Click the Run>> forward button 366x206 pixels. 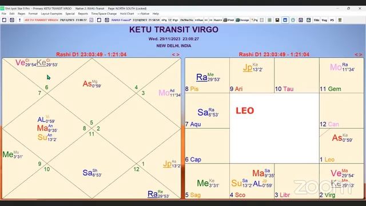(x=218, y=20)
